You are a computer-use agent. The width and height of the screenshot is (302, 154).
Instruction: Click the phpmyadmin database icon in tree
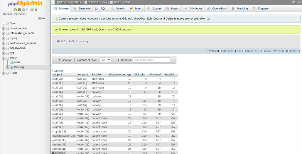8,48
